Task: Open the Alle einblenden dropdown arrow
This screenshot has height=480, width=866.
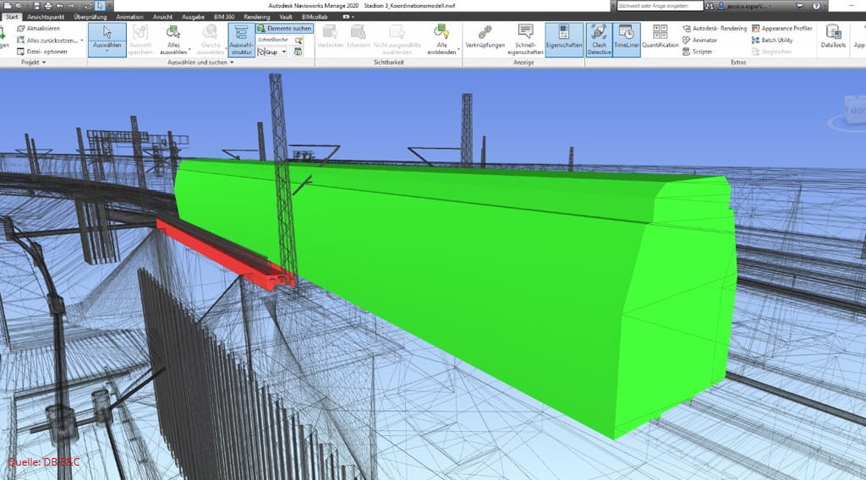Action: coord(458,51)
